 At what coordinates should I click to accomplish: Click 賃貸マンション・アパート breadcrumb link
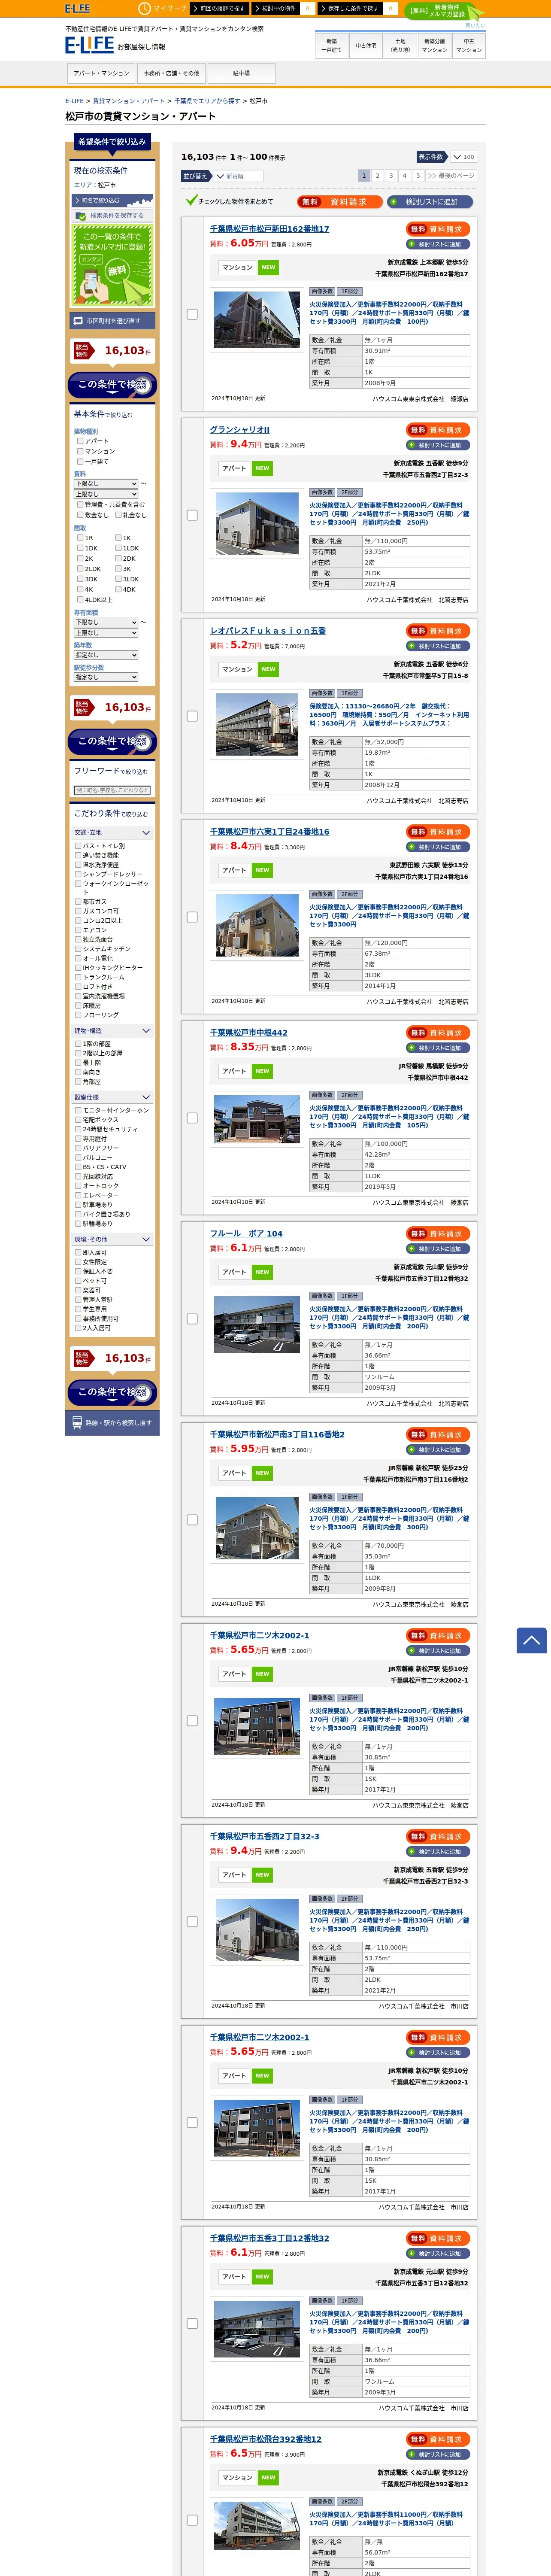point(129,101)
